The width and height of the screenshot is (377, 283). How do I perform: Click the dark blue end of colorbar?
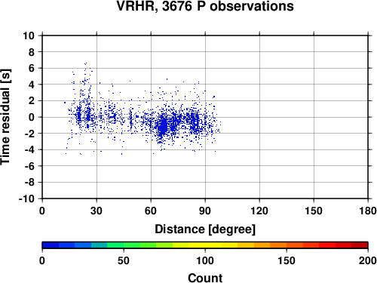click(51, 245)
